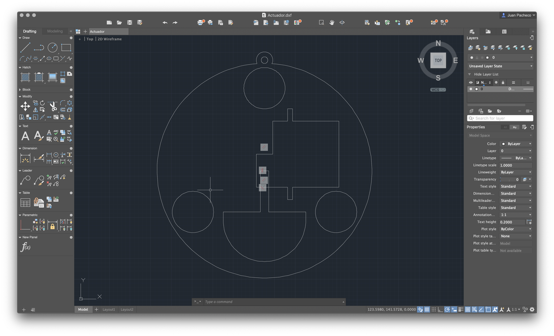Toggle visibility of layer 0 in layer list
This screenshot has height=336, width=554.
470,89
